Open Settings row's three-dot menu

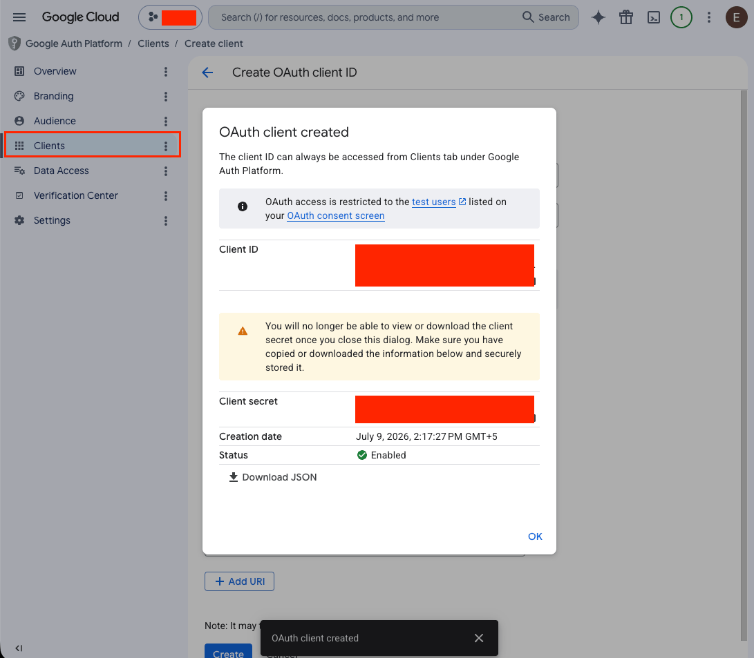tap(166, 221)
